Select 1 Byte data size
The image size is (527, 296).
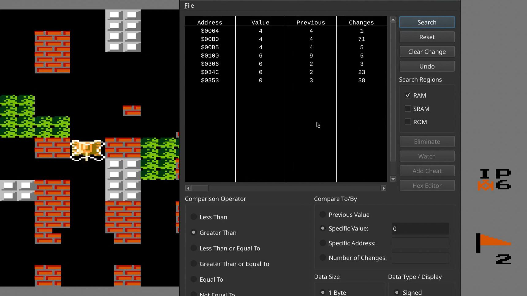(x=323, y=293)
